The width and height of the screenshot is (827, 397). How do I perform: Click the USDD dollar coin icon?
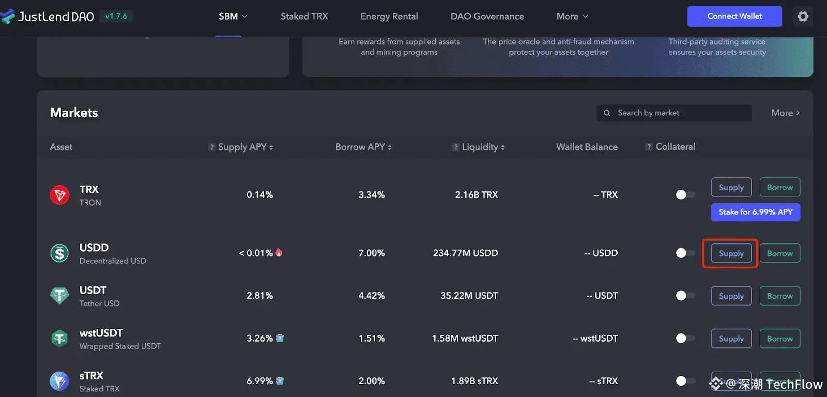coord(59,253)
